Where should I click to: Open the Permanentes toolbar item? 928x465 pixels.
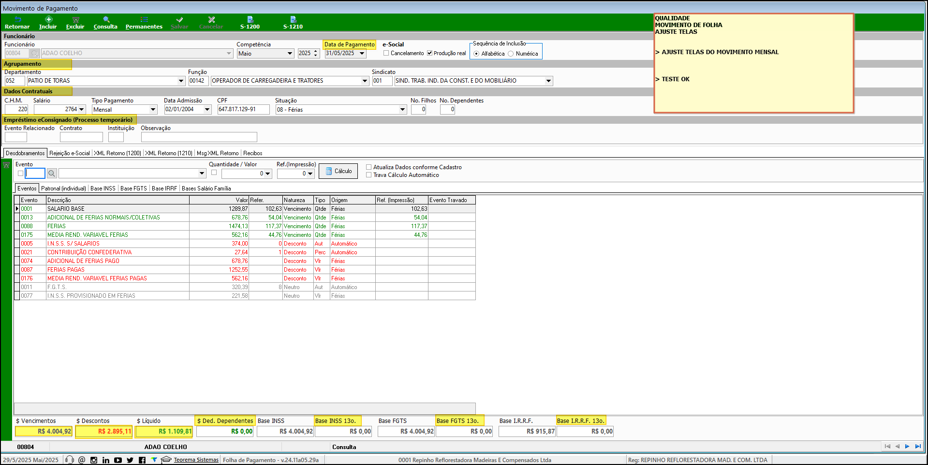click(144, 23)
